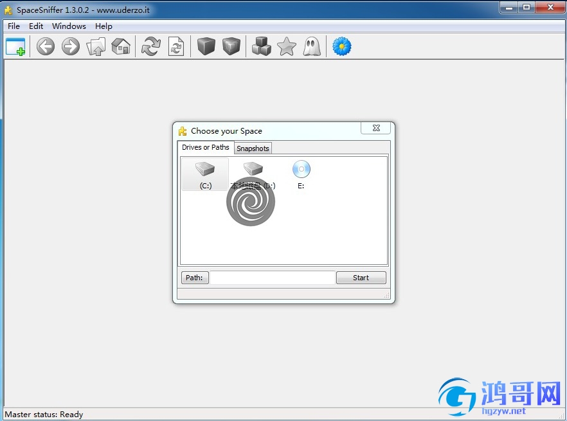Image resolution: width=567 pixels, height=421 pixels.
Task: Click the stacked cubes icon
Action: click(x=262, y=47)
